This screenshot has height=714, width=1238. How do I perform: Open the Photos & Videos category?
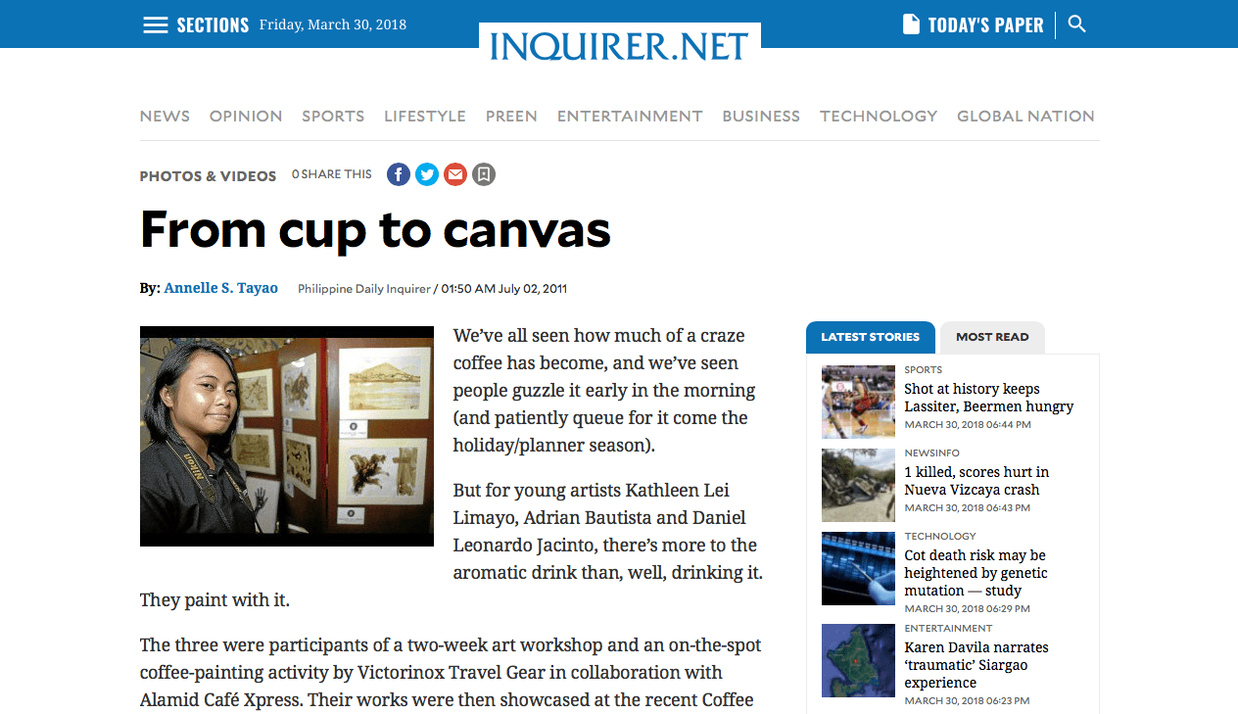(208, 176)
